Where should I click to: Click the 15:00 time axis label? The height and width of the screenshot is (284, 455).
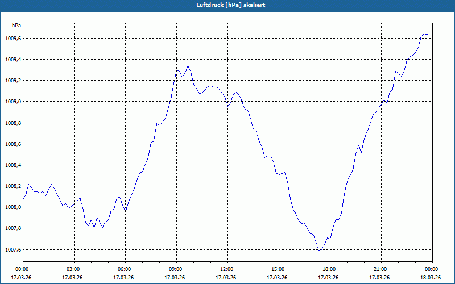(278, 269)
